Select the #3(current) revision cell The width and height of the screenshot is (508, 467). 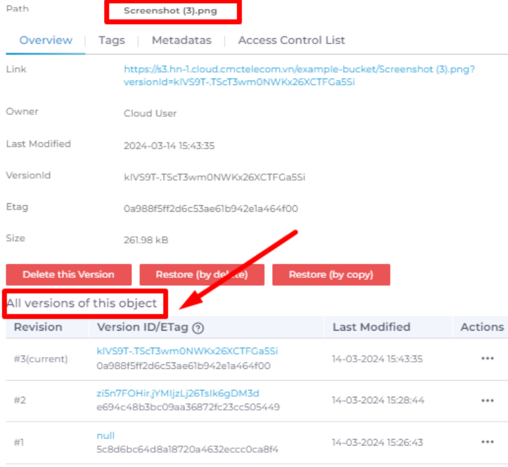click(41, 359)
